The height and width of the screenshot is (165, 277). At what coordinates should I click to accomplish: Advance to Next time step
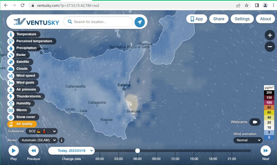[266, 151]
